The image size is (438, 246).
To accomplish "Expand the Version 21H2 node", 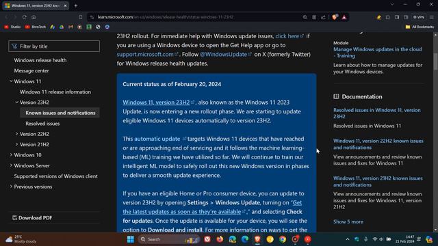I will coord(16,144).
